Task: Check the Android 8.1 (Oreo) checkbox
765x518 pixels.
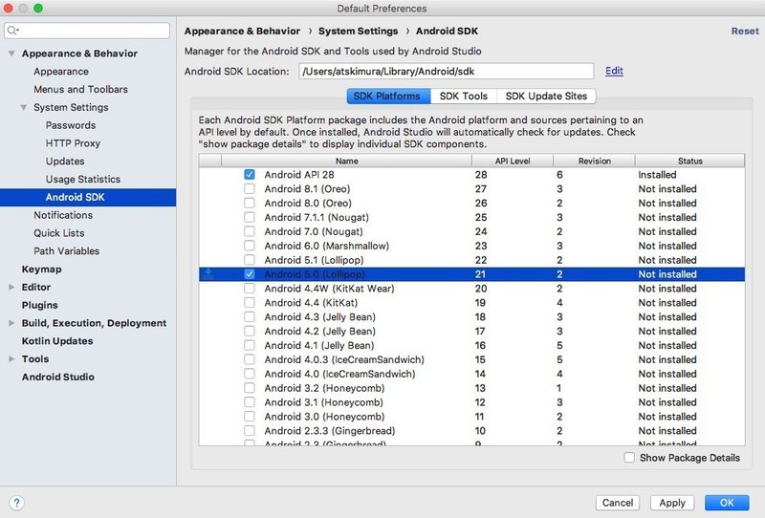Action: [x=250, y=189]
